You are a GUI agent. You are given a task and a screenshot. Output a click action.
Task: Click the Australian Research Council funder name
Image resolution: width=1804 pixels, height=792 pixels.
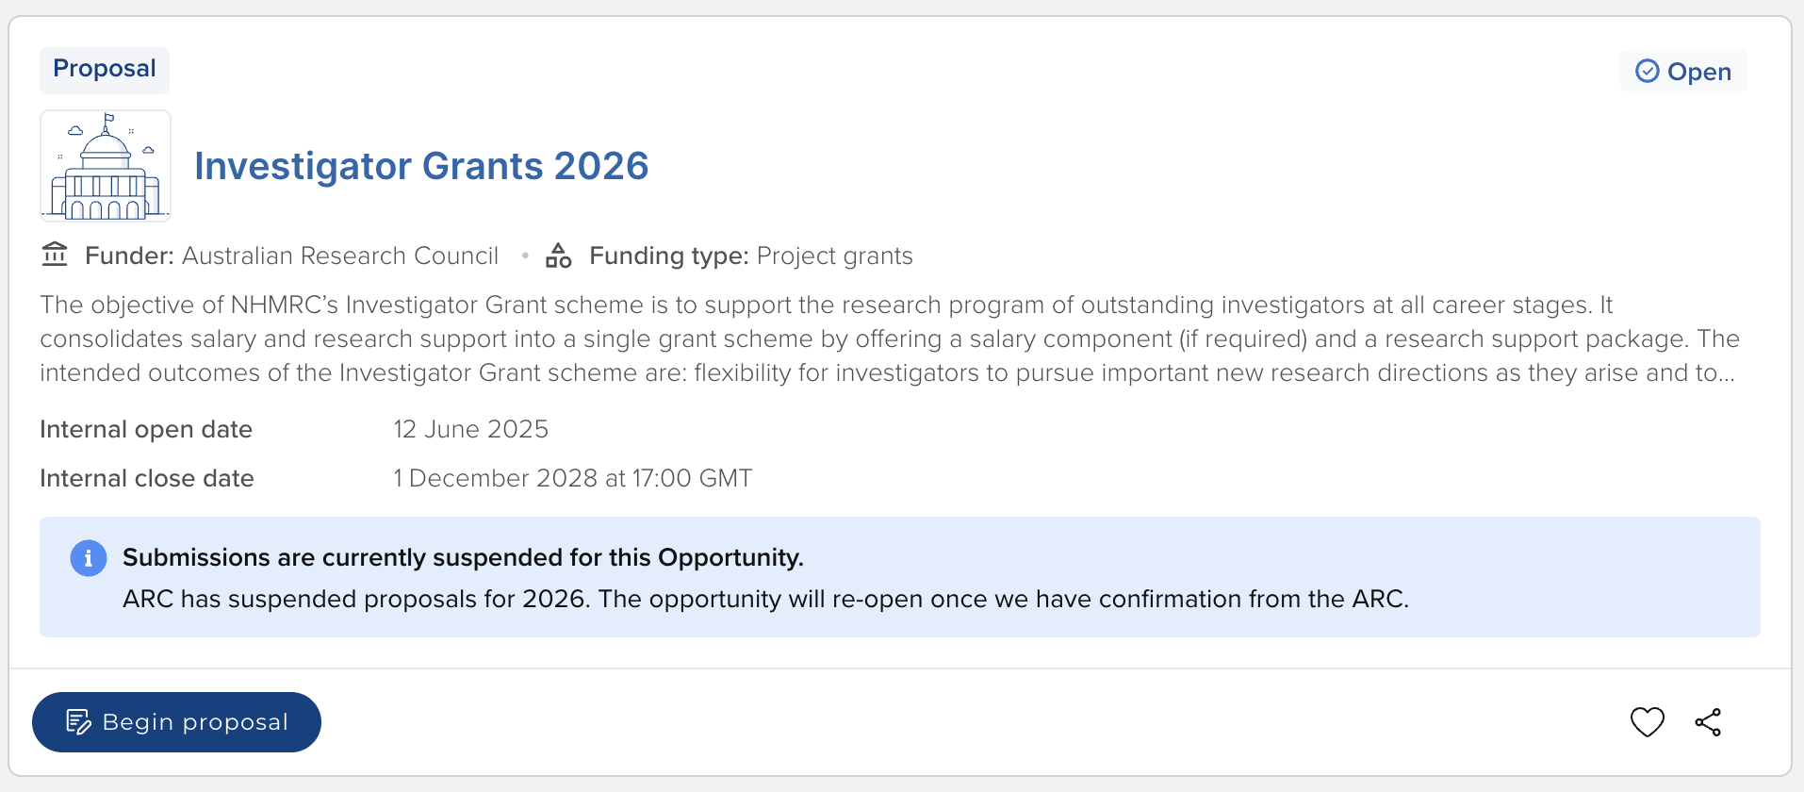339,256
